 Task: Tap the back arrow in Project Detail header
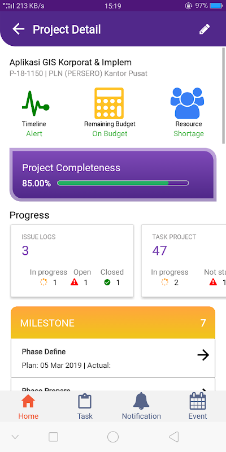18,29
